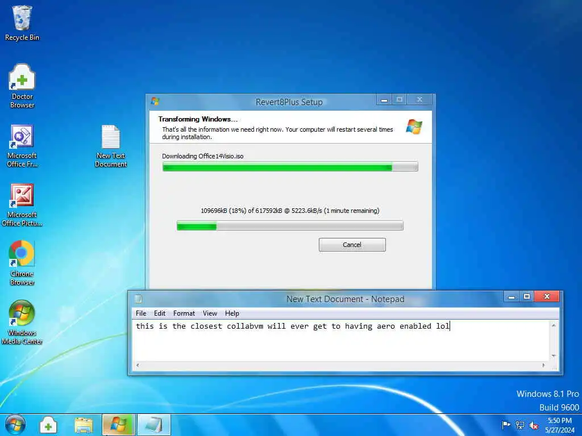Switch to Notepad taskbar button
This screenshot has width=582, height=436.
pos(154,425)
